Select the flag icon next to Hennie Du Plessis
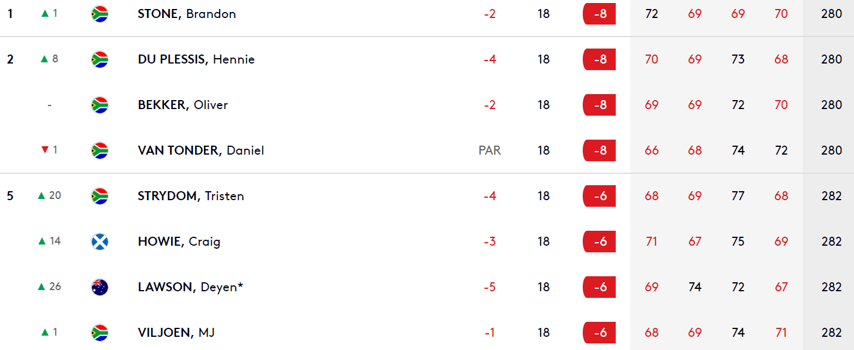Screen dimensions: 854x350 click(100, 59)
